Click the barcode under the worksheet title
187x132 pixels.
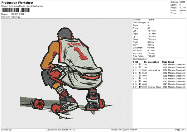click(x=16, y=10)
